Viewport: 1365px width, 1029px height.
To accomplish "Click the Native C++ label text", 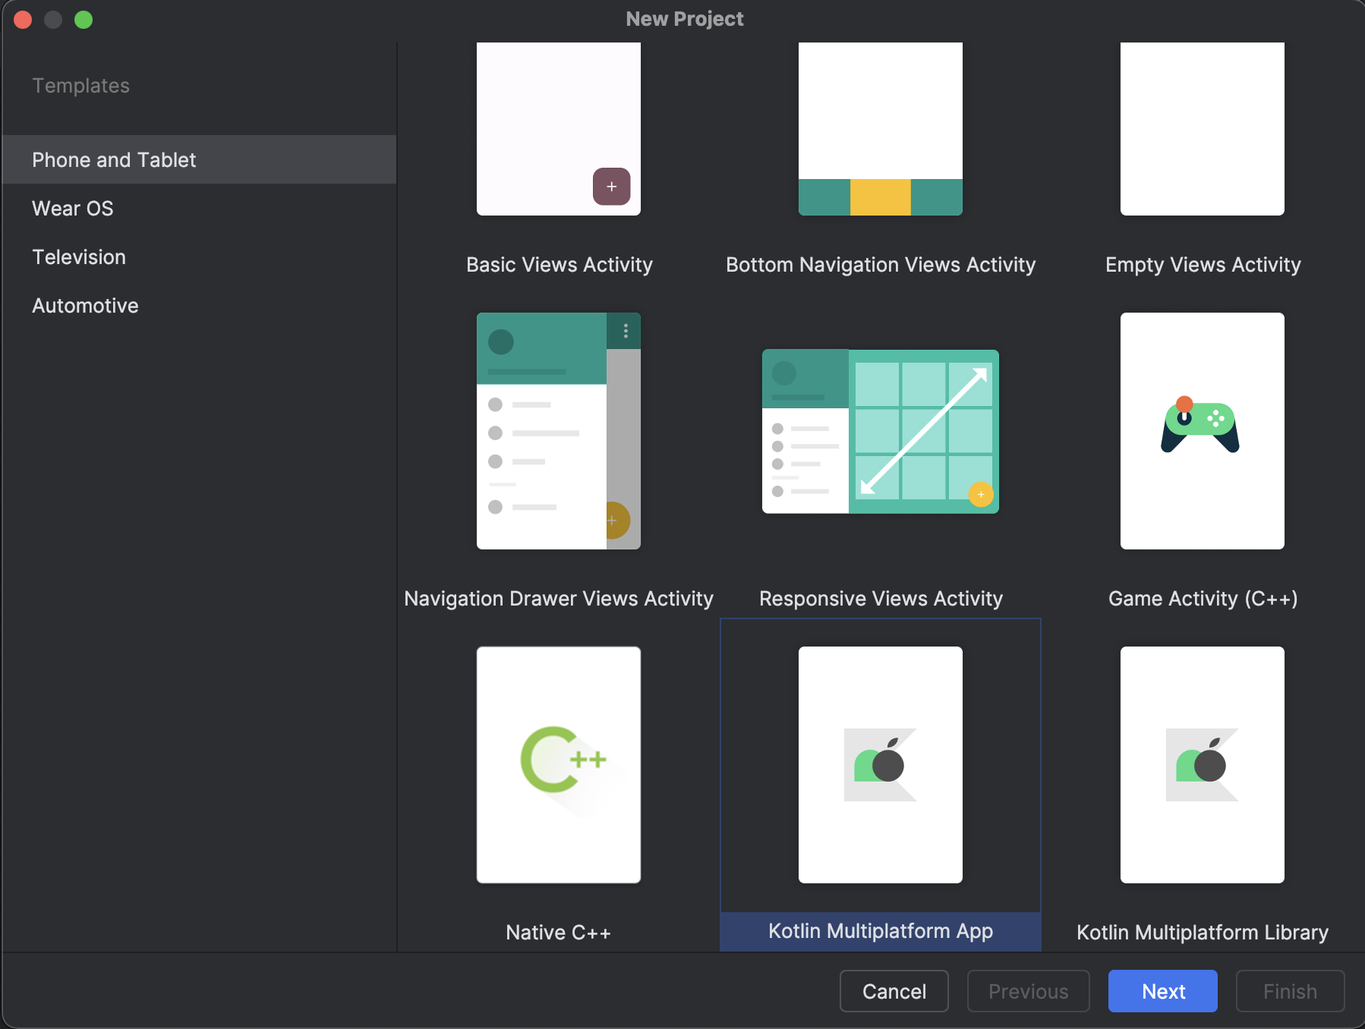I will pos(558,932).
